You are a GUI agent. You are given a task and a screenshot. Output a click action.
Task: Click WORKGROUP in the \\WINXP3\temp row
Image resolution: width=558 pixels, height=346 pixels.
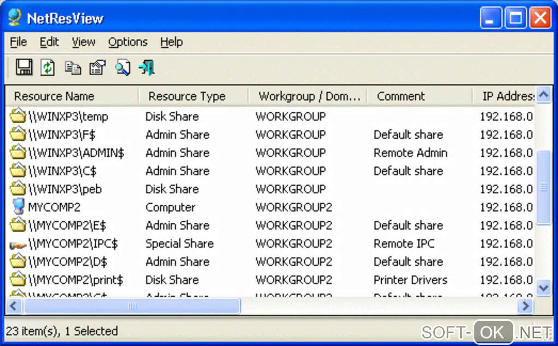point(290,117)
